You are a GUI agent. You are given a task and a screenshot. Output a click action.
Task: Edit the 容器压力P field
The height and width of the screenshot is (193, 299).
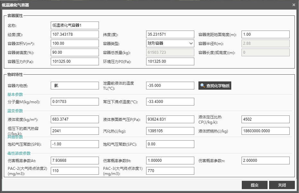click(75, 61)
